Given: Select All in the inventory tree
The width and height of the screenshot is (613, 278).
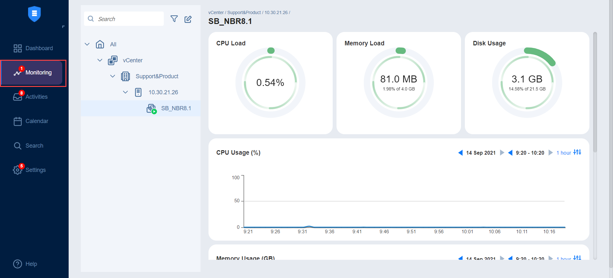Looking at the screenshot, I should (x=113, y=44).
